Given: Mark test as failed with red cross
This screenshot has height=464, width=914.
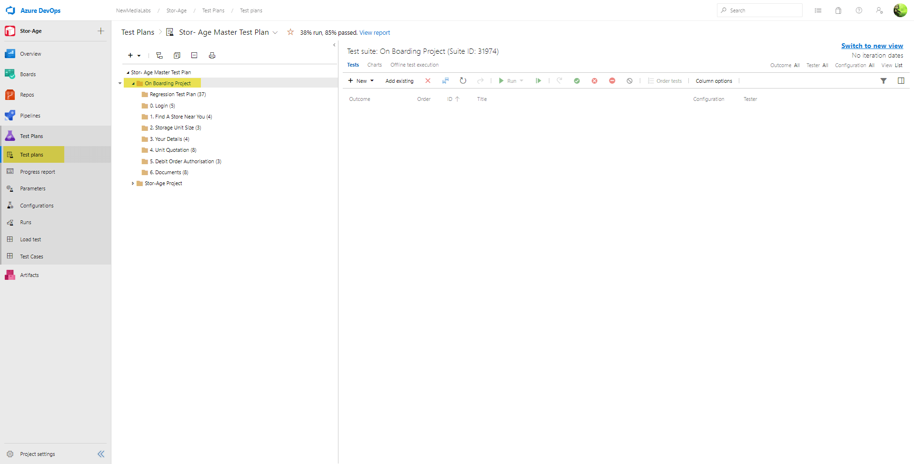Looking at the screenshot, I should click(595, 81).
